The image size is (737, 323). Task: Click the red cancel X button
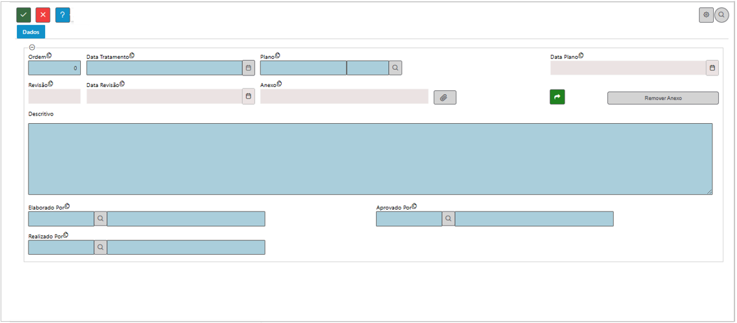(43, 15)
